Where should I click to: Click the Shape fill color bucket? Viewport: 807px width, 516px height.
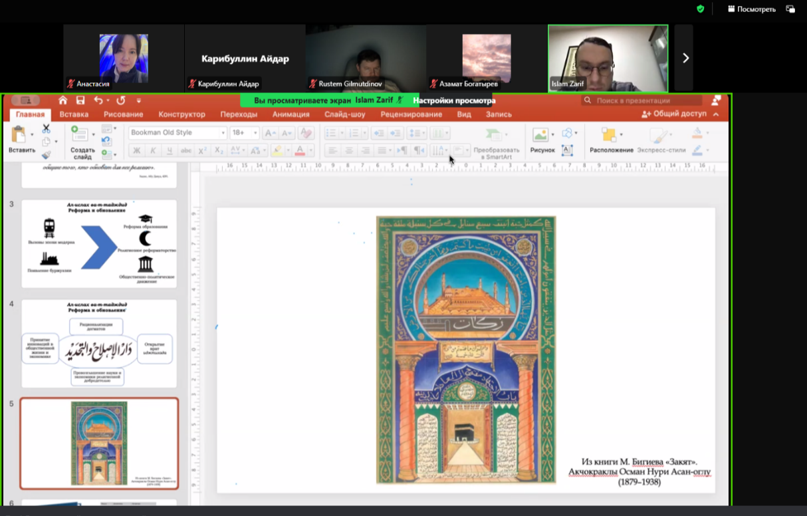point(697,133)
